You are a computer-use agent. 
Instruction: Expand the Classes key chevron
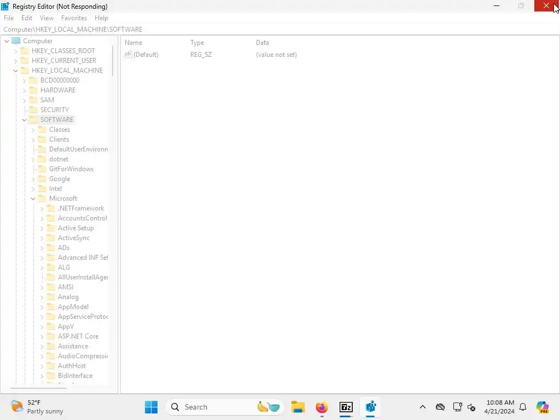(33, 130)
